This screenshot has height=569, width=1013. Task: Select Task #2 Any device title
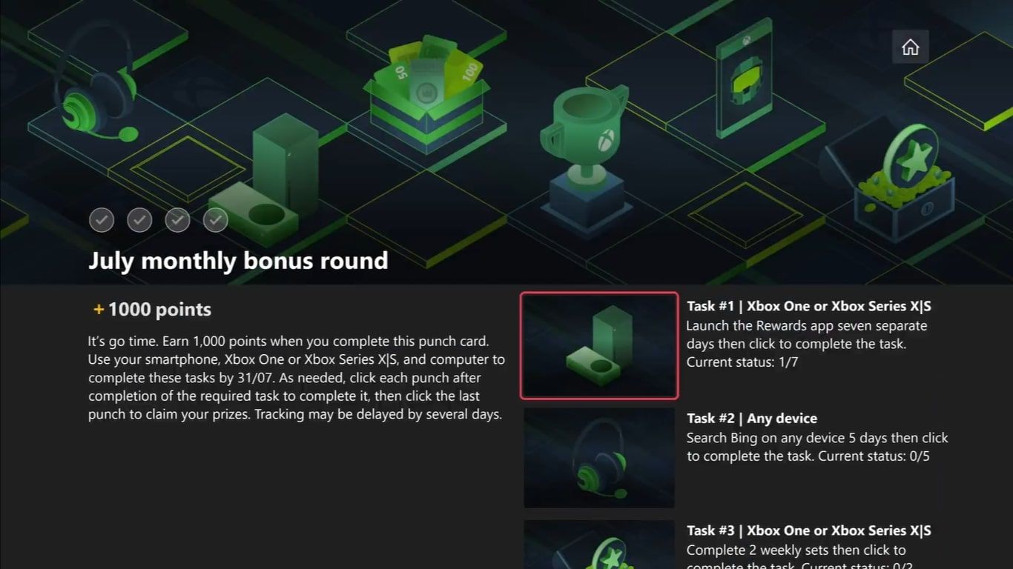tap(752, 419)
